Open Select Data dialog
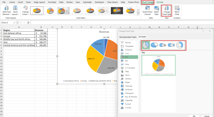The image size is (214, 117). coord(157,10)
